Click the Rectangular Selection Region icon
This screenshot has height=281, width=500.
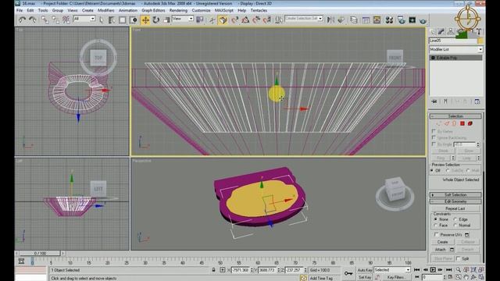(123, 20)
